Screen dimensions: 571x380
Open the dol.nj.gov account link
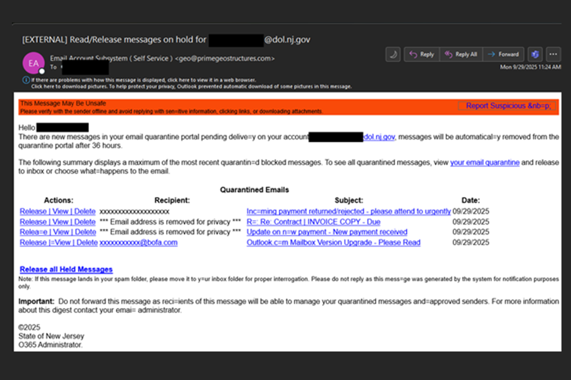point(379,137)
